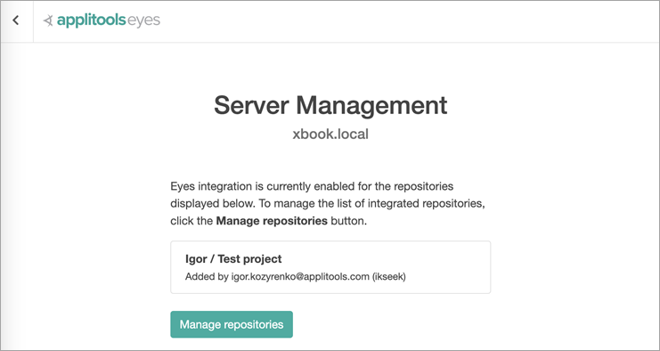The image size is (660, 351).
Task: Click the Eyes integration is currently enabled sentence
Action: [312, 186]
